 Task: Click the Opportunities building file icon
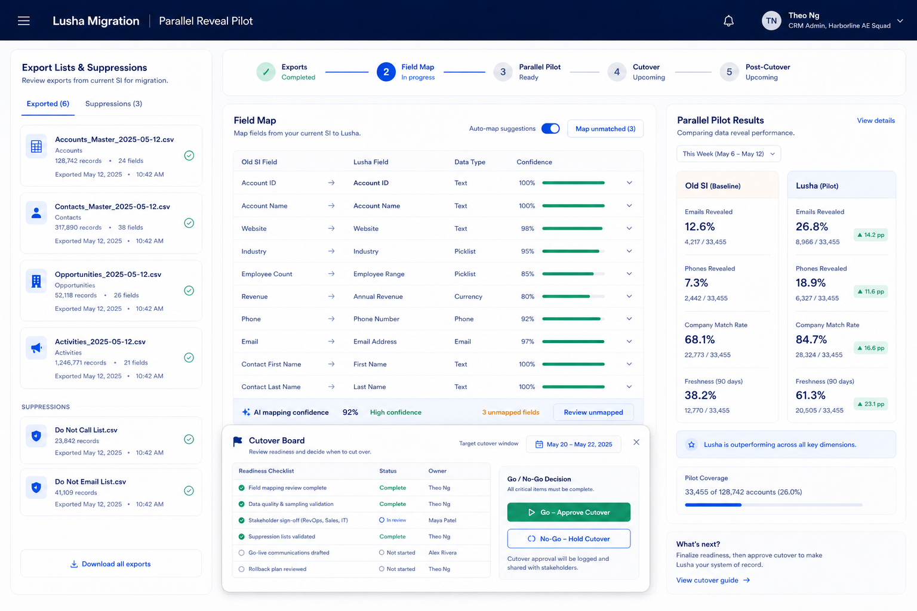coord(36,281)
